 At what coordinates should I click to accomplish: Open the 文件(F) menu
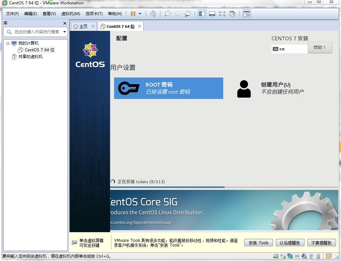click(12, 14)
